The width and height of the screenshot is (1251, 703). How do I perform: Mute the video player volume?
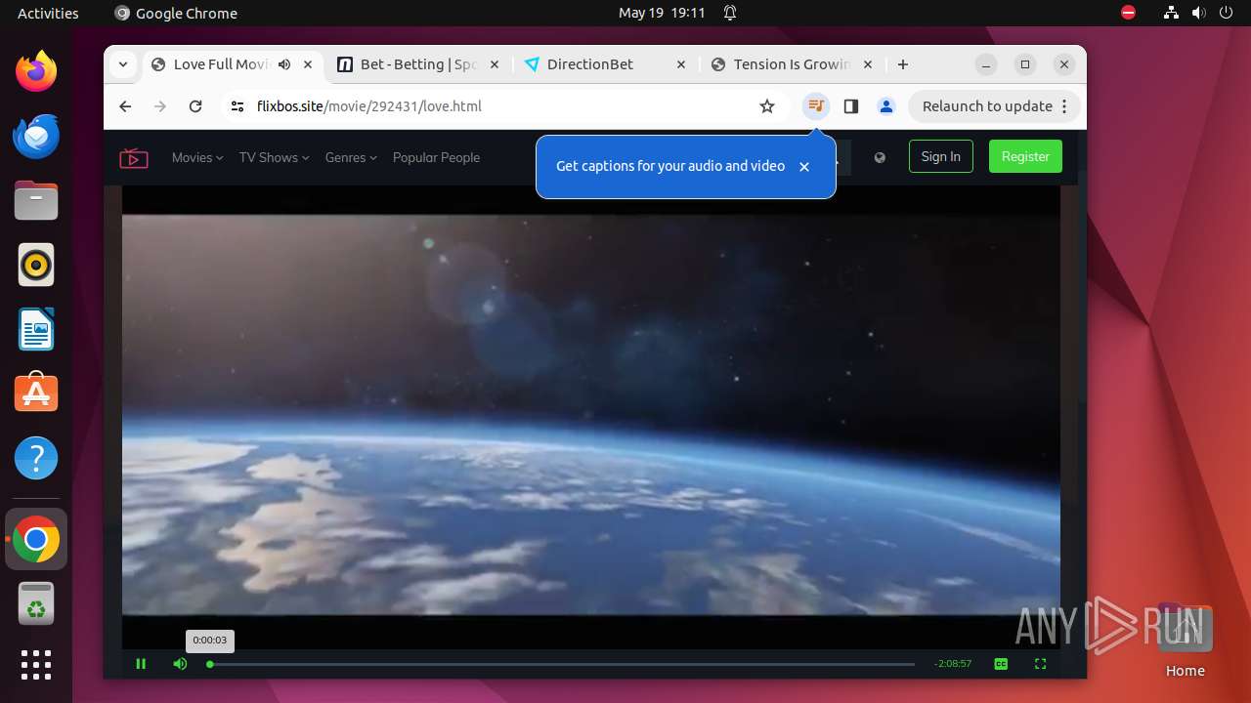click(180, 664)
